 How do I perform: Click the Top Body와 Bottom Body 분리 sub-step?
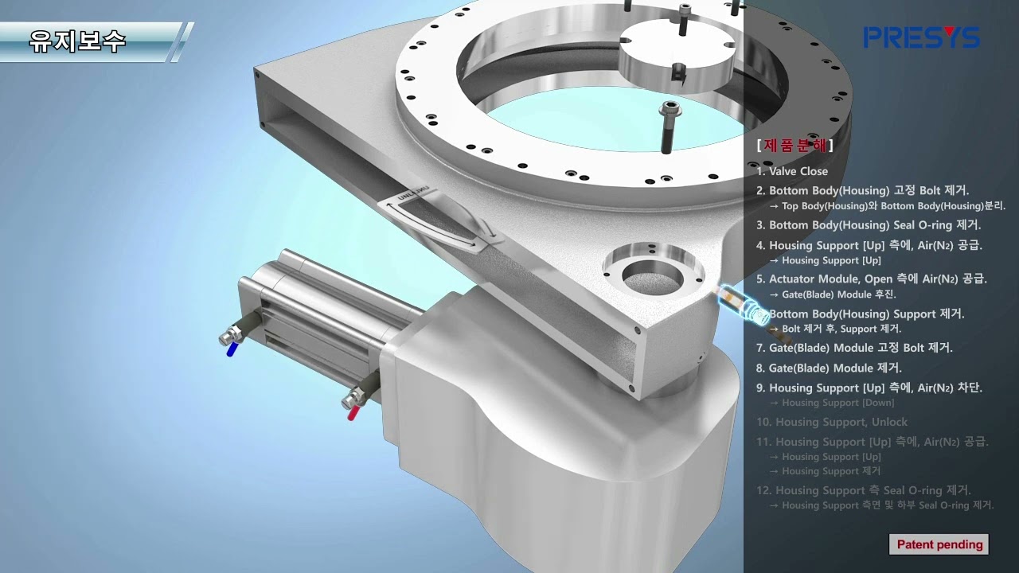click(888, 206)
